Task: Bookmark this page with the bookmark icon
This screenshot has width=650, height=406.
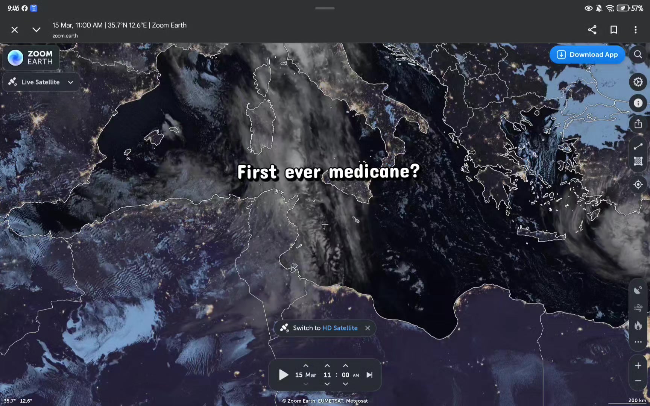Action: pos(614,30)
